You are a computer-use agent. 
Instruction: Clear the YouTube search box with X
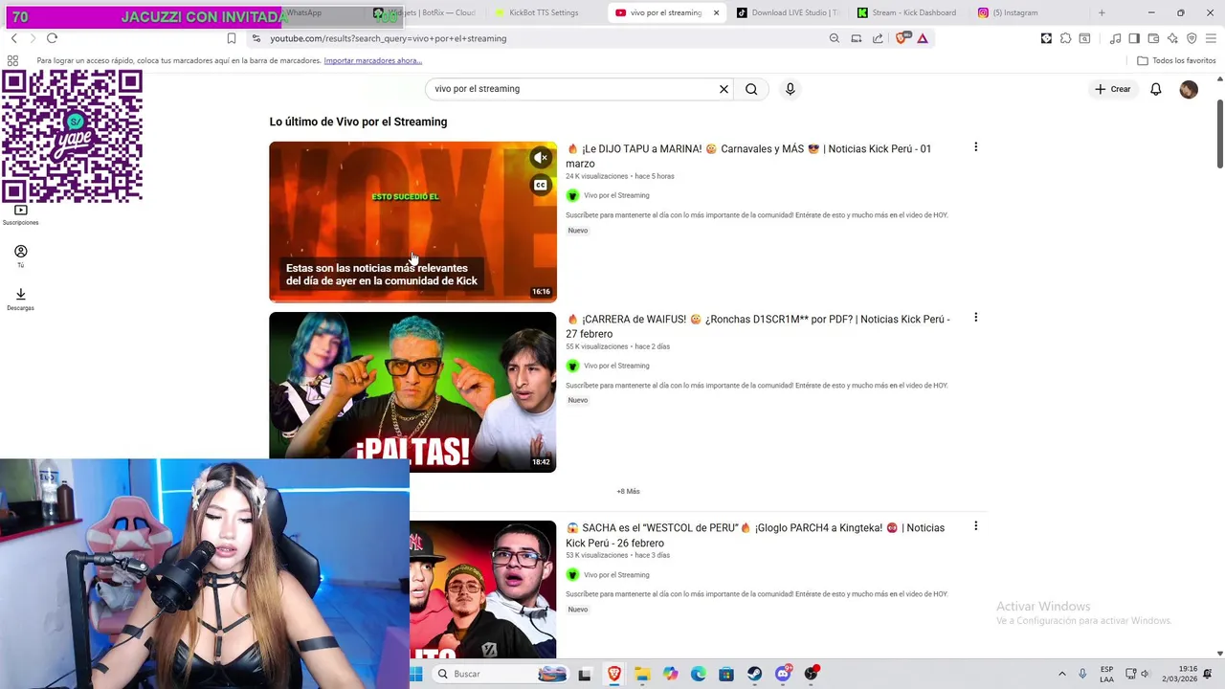[x=724, y=89]
